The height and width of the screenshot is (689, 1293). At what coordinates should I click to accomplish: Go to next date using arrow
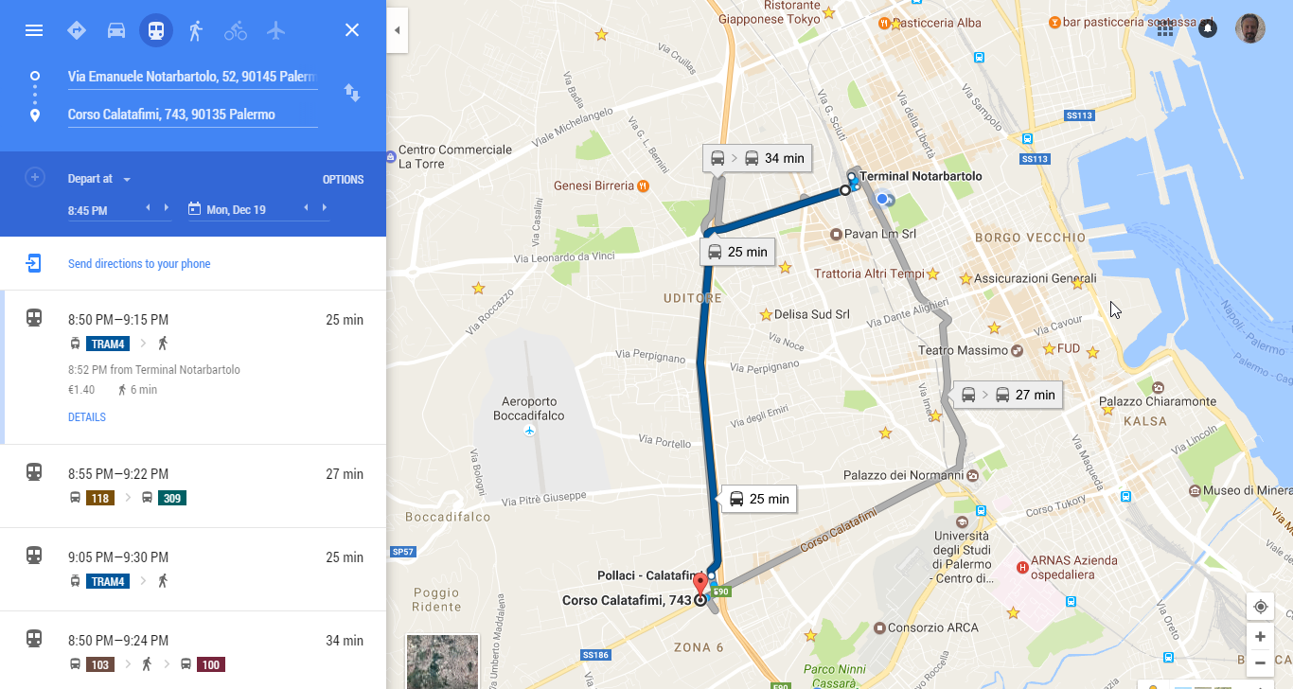(325, 208)
